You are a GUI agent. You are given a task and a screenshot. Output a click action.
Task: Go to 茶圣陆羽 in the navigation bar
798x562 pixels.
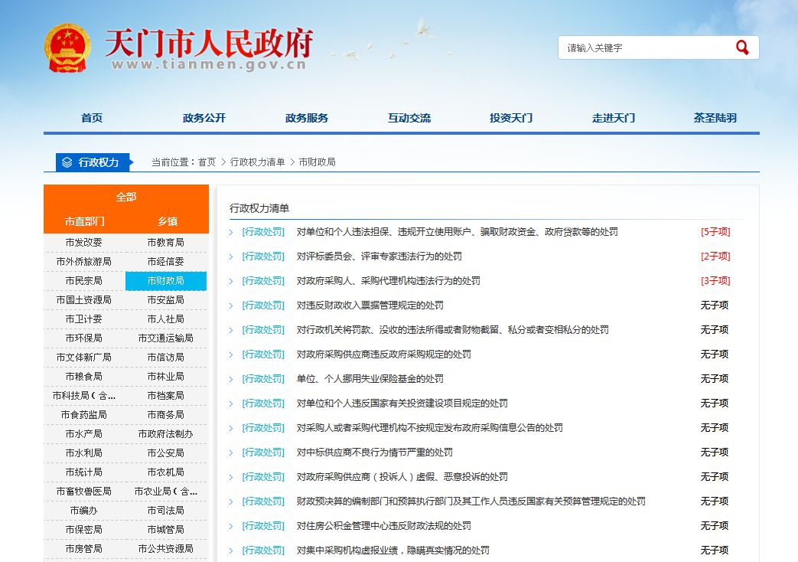click(715, 118)
